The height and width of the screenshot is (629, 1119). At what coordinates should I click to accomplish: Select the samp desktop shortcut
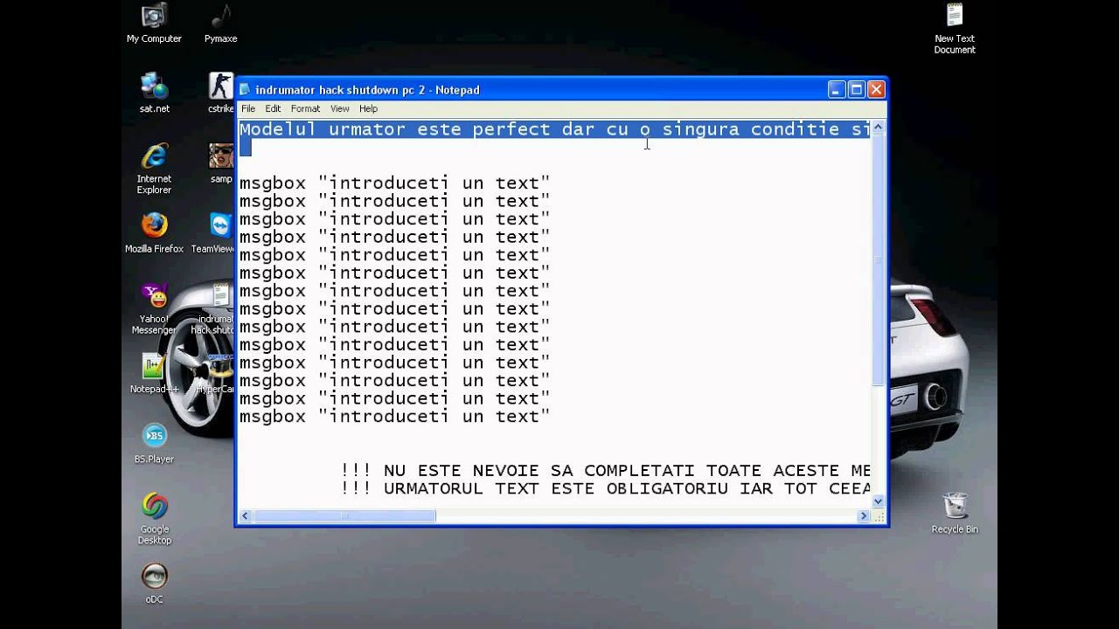click(220, 162)
